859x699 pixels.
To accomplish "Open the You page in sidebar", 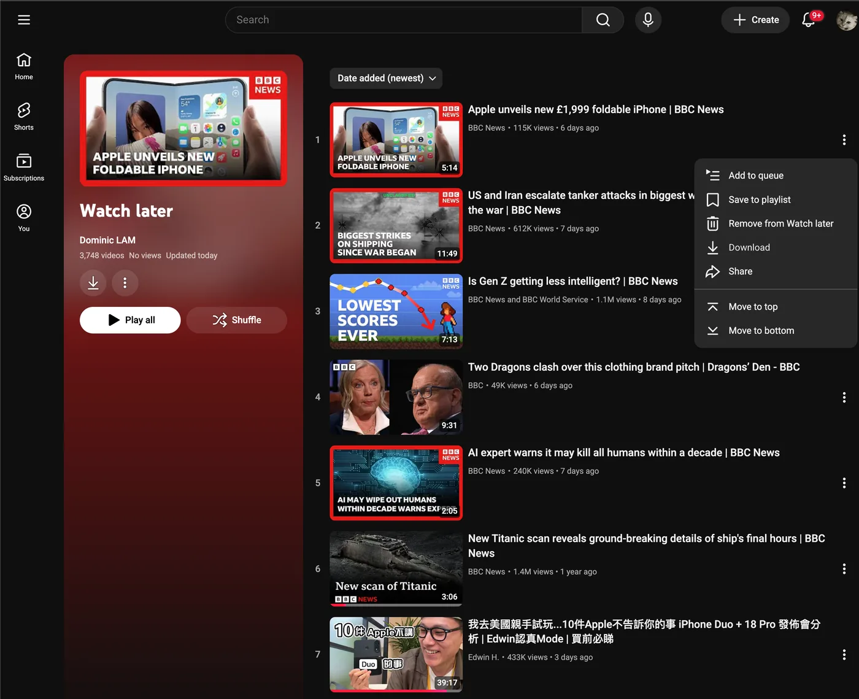I will (24, 218).
